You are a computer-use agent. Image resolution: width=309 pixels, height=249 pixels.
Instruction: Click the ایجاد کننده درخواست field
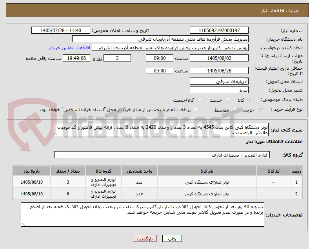point(170,48)
